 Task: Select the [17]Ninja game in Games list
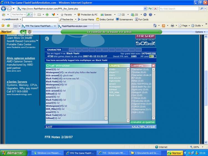point(139,98)
